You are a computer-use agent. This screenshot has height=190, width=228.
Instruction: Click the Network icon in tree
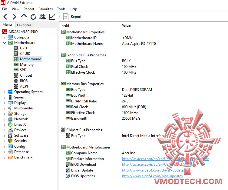pos(10,119)
